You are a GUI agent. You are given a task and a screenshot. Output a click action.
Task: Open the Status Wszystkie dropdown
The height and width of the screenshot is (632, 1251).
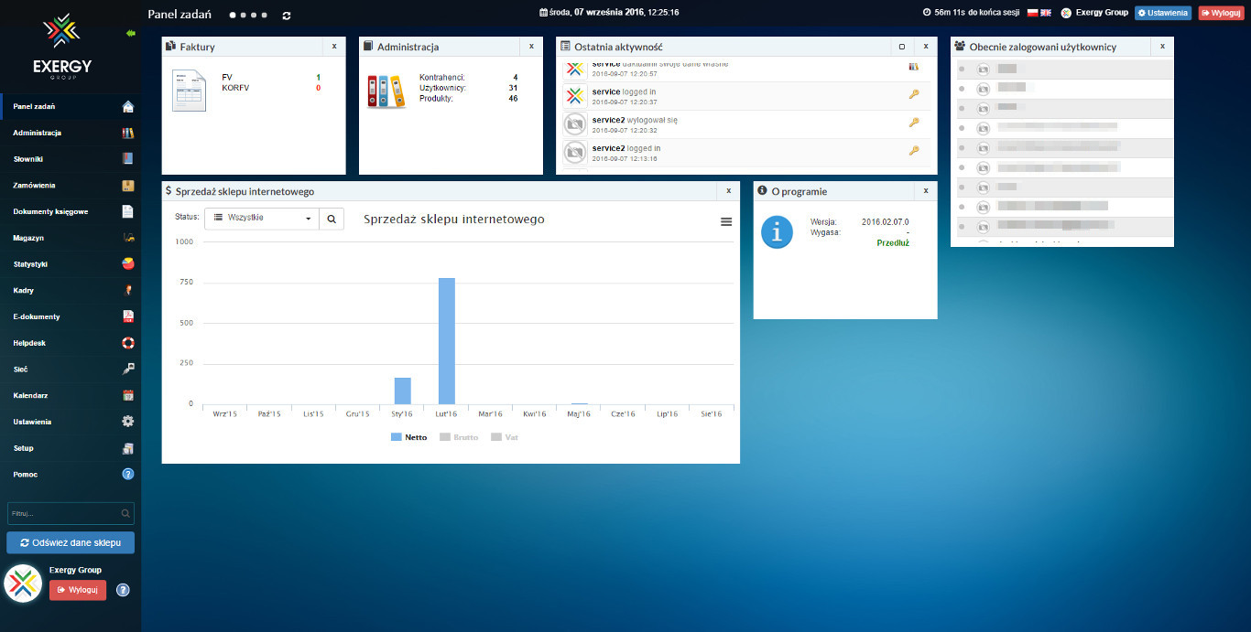[261, 219]
